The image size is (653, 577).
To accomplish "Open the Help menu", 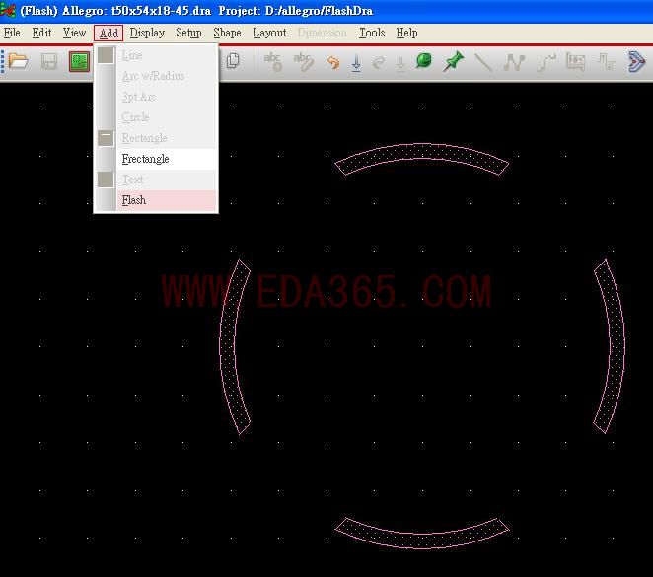I will pyautogui.click(x=406, y=33).
